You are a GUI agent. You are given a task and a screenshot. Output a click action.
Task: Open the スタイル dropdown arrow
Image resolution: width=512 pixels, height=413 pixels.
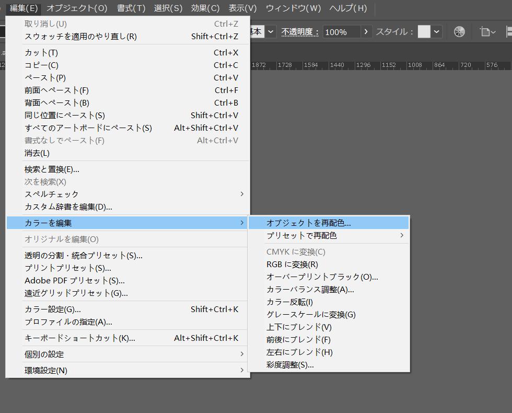pyautogui.click(x=437, y=32)
